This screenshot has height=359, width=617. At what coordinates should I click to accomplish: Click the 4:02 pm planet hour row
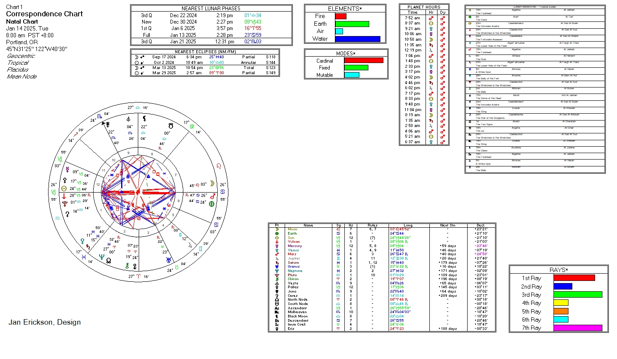point(424,77)
